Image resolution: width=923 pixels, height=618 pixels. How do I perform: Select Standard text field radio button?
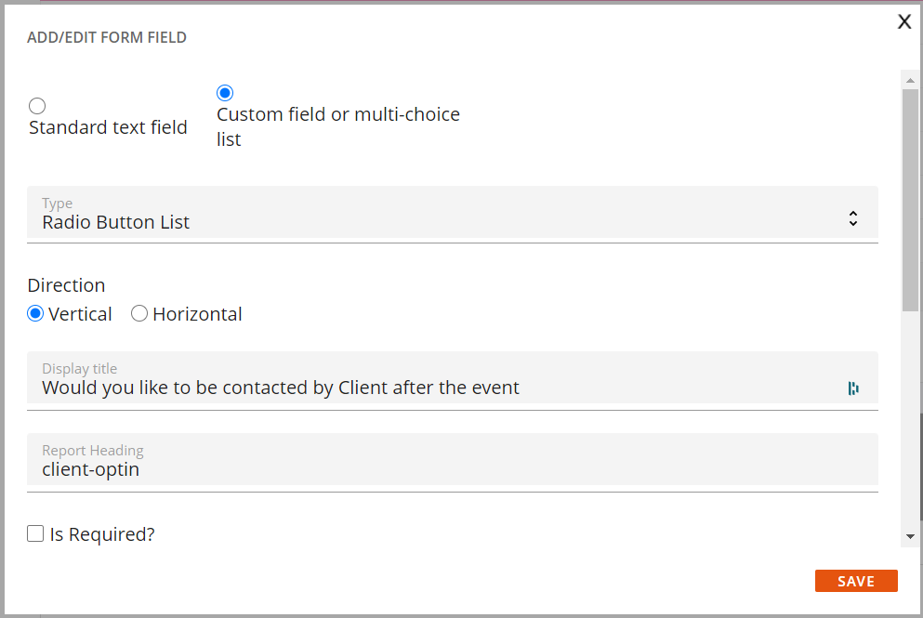[x=37, y=106]
